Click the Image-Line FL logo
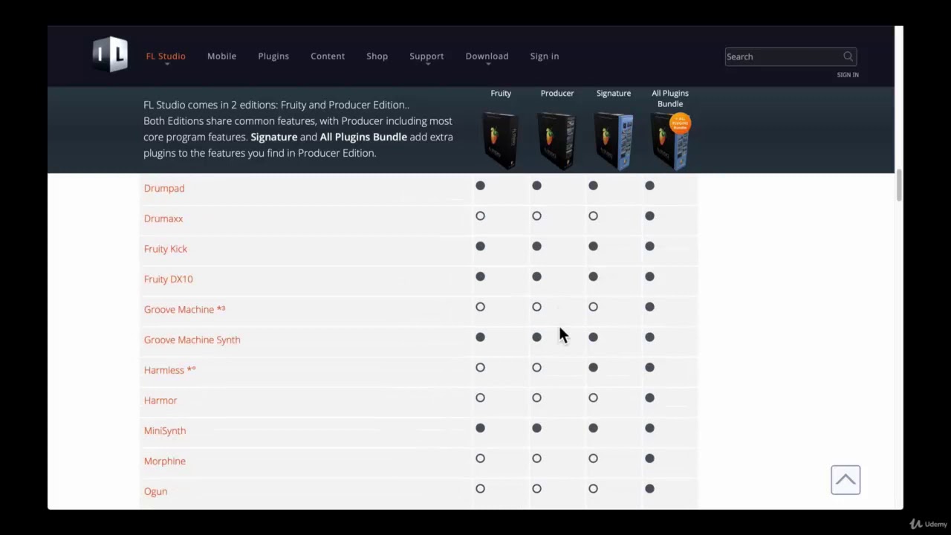The width and height of the screenshot is (951, 535). tap(110, 54)
